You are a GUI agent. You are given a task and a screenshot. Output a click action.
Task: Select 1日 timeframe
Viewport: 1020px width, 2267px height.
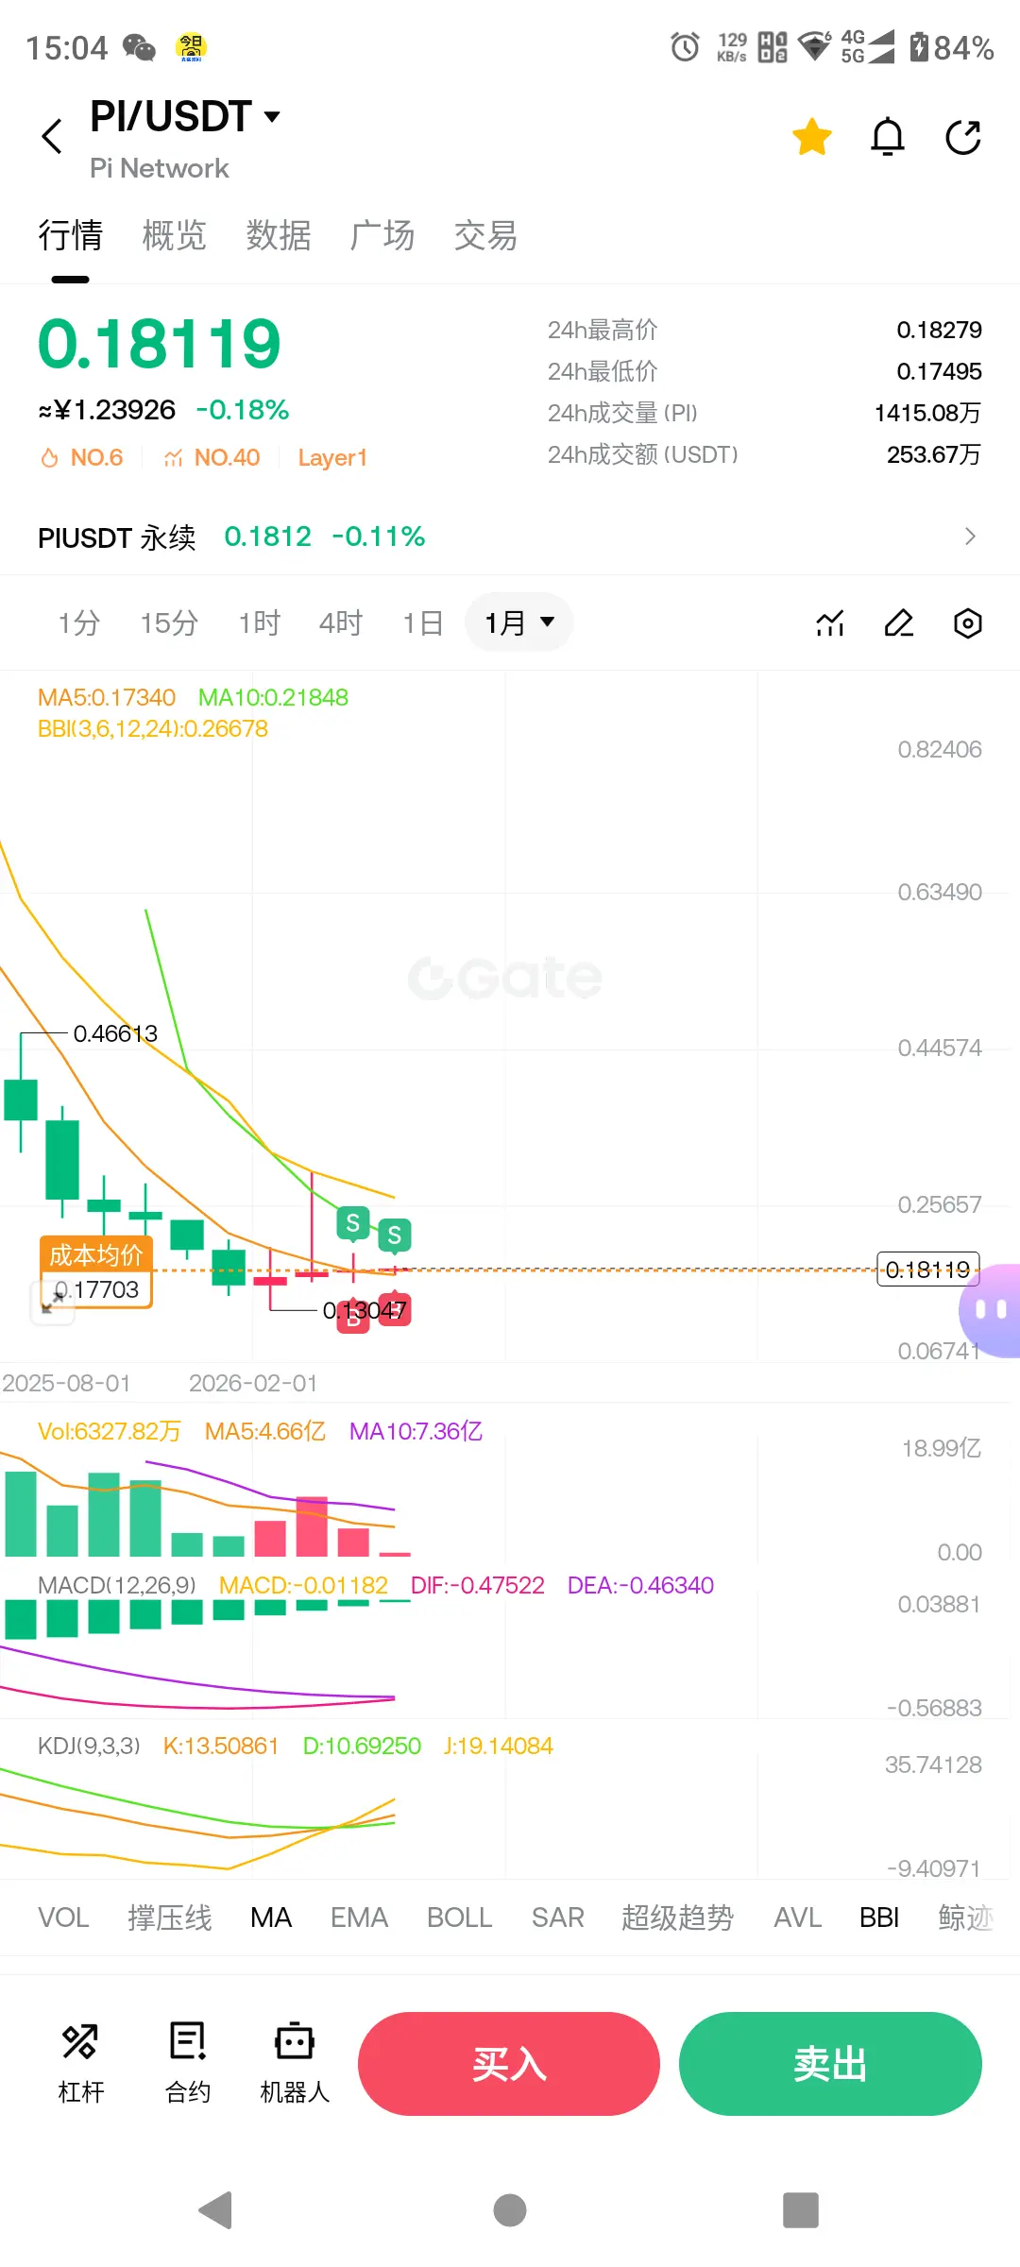click(x=422, y=622)
